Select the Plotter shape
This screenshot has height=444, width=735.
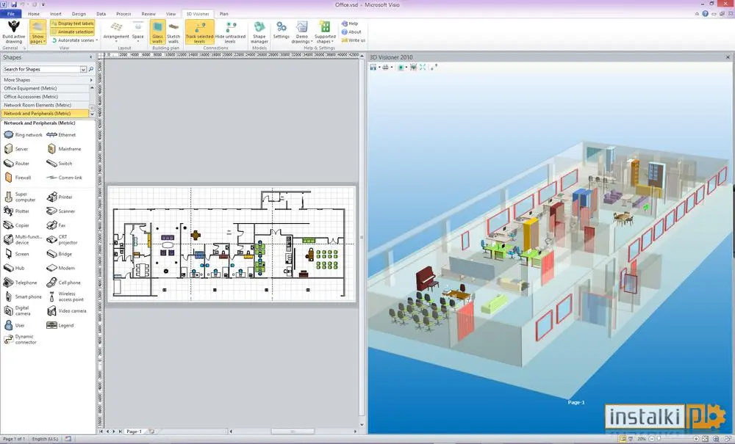pyautogui.click(x=16, y=211)
